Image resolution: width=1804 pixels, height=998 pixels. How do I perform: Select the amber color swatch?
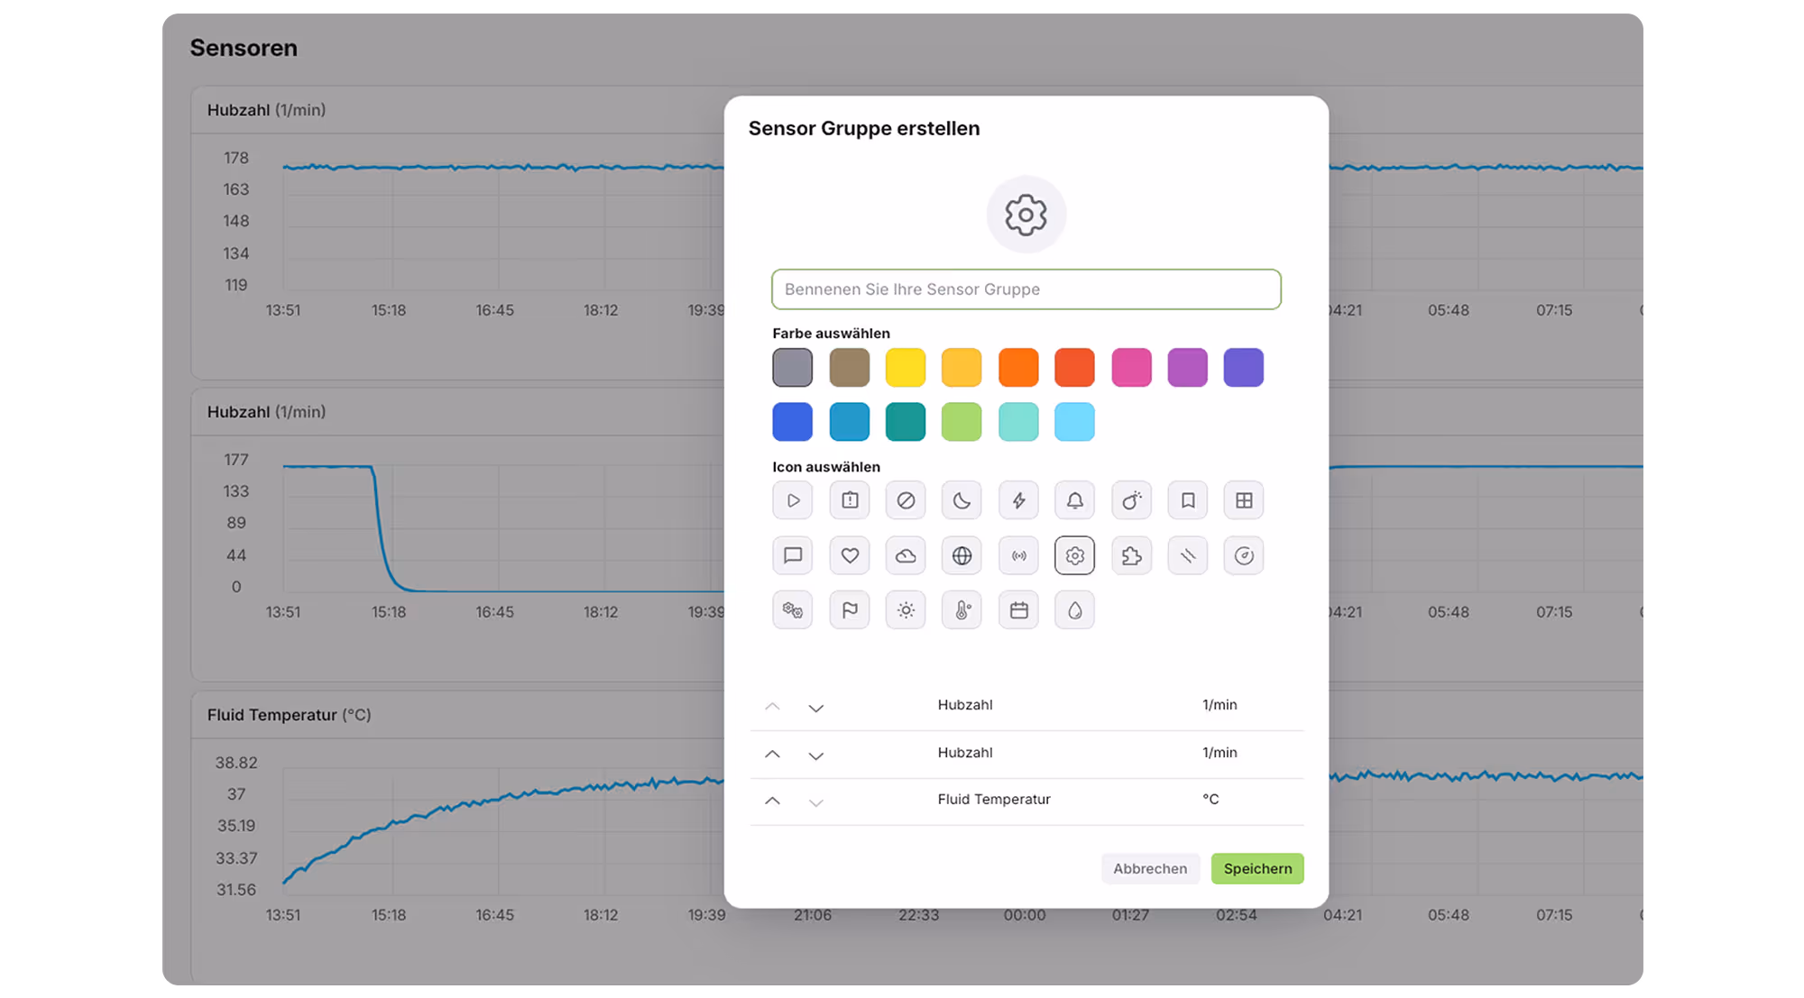(962, 368)
